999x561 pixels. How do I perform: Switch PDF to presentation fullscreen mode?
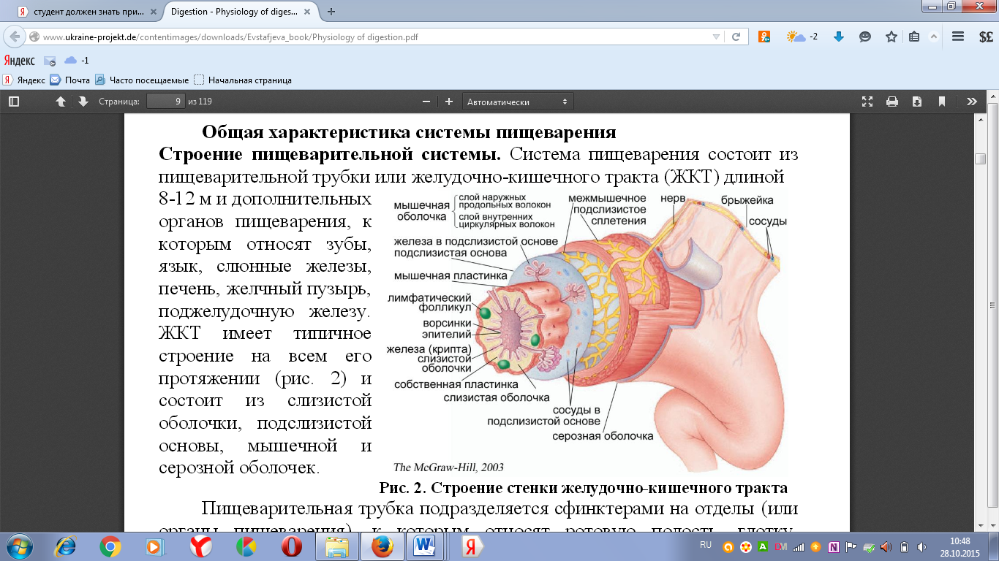point(867,102)
